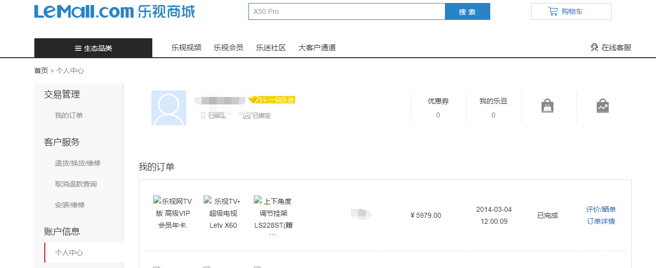Click the user avatar picture
The width and height of the screenshot is (656, 268).
click(169, 108)
